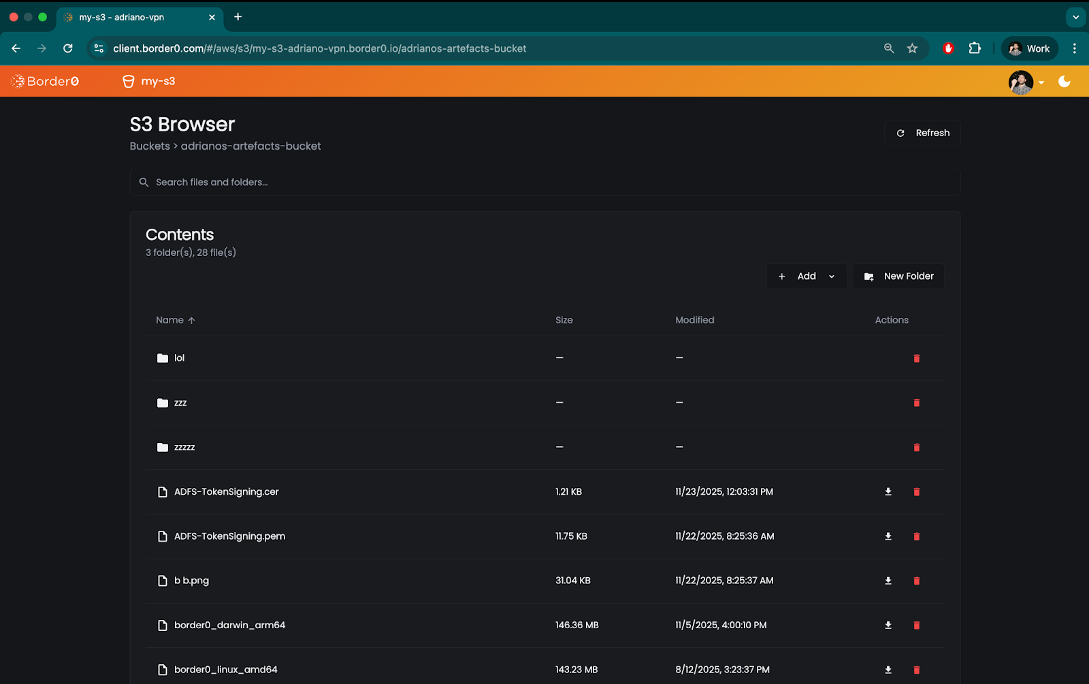Select border0_linux_amd64 file name

coord(226,670)
